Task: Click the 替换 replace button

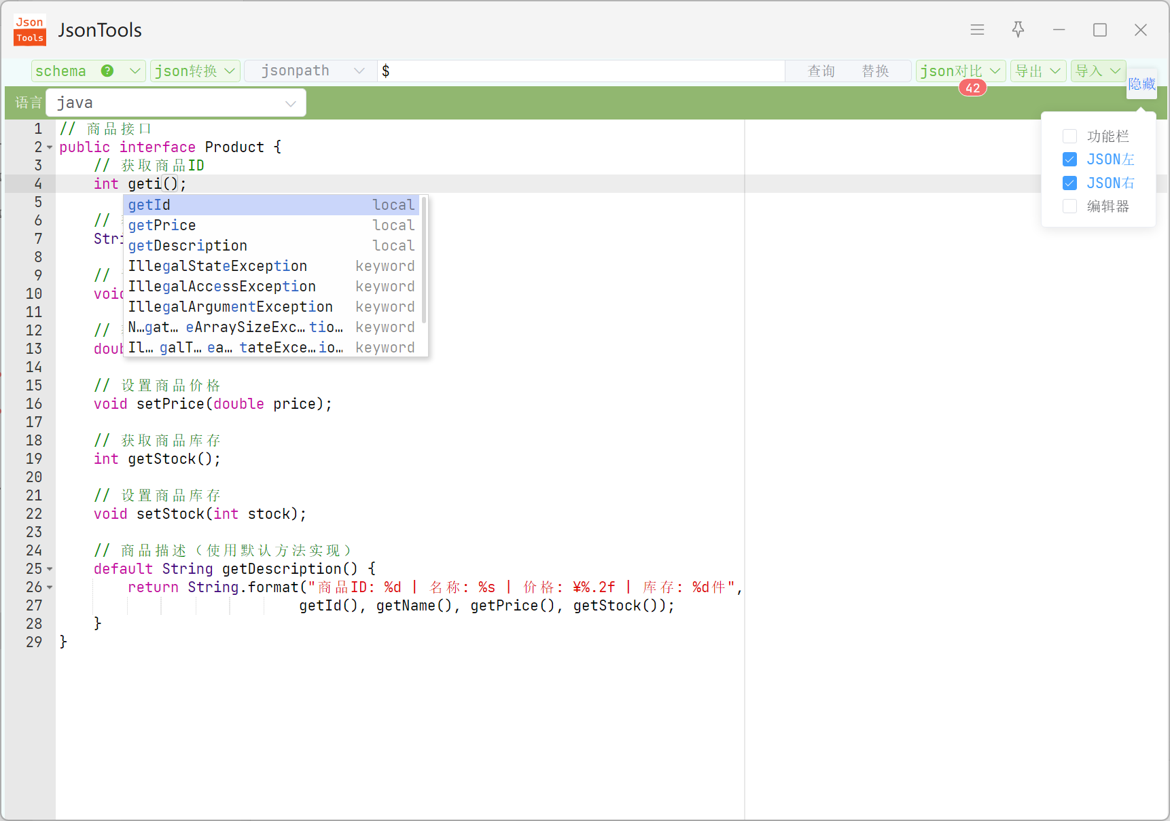Action: (875, 71)
